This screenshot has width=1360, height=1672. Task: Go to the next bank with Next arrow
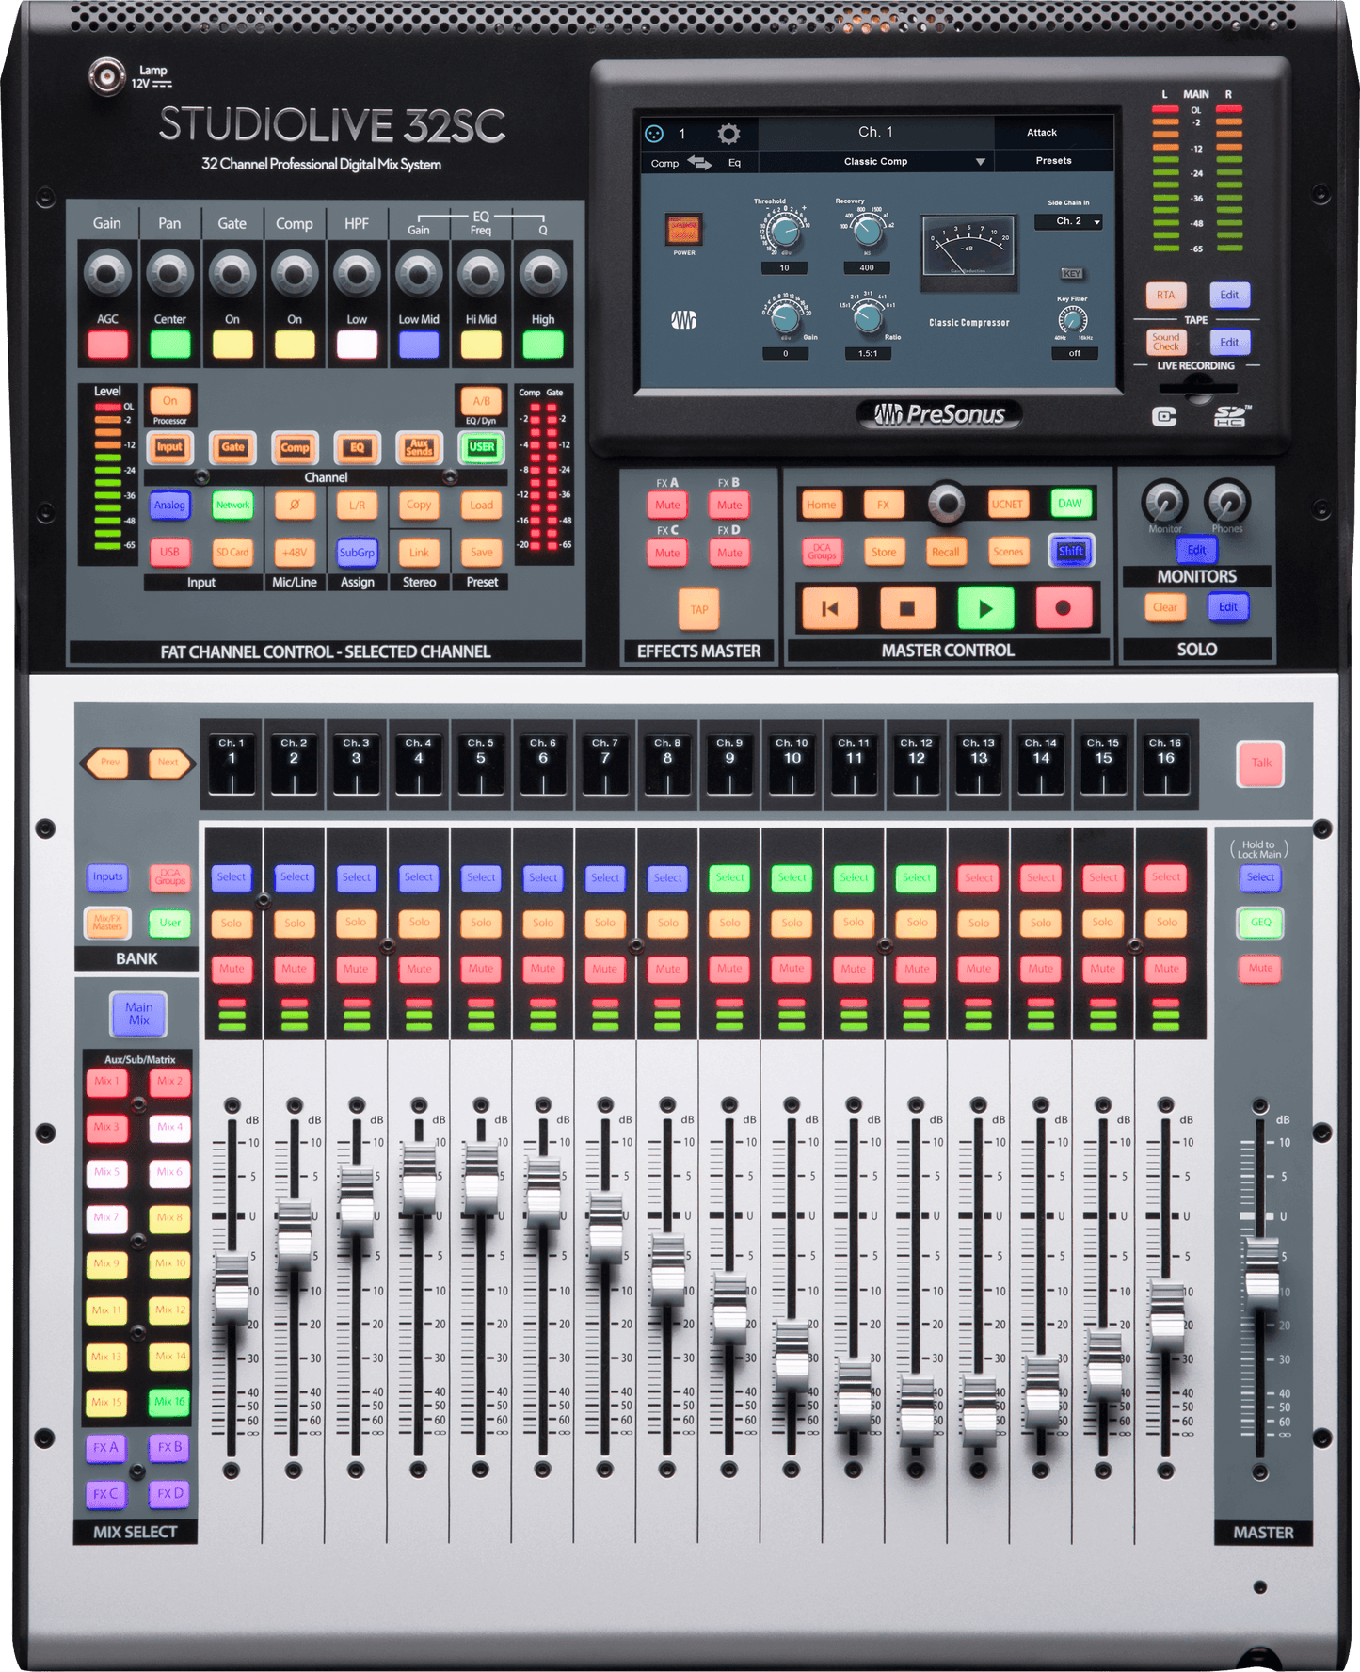coord(170,763)
